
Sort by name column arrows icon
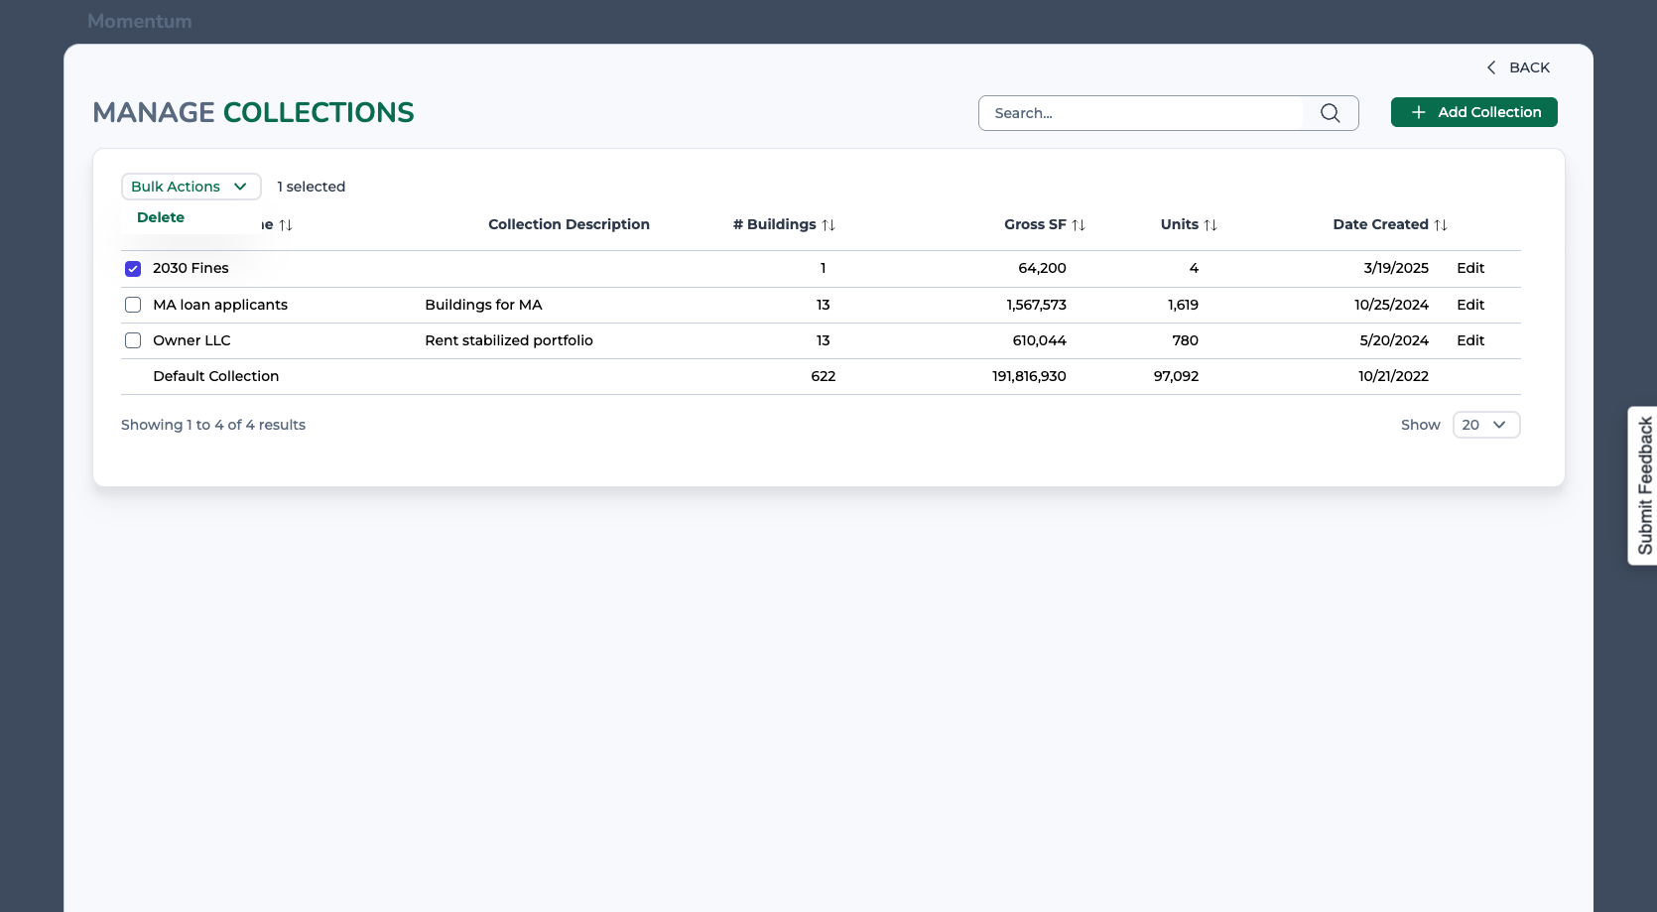tap(286, 225)
